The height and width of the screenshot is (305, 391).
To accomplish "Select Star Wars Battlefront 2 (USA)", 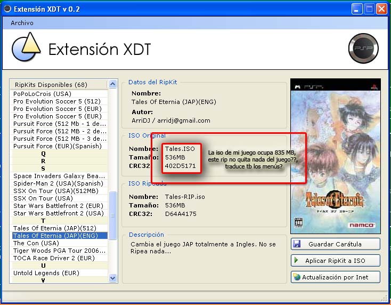I will tap(60, 213).
